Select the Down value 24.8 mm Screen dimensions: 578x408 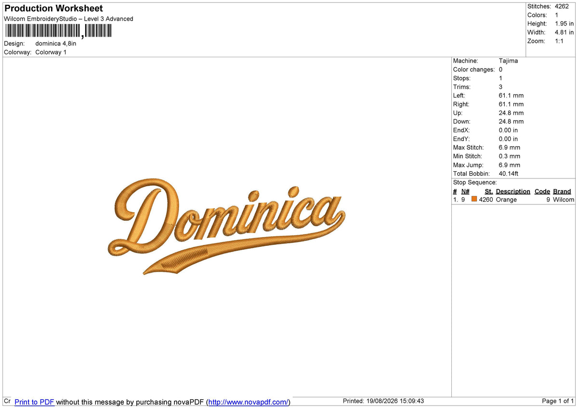click(512, 121)
